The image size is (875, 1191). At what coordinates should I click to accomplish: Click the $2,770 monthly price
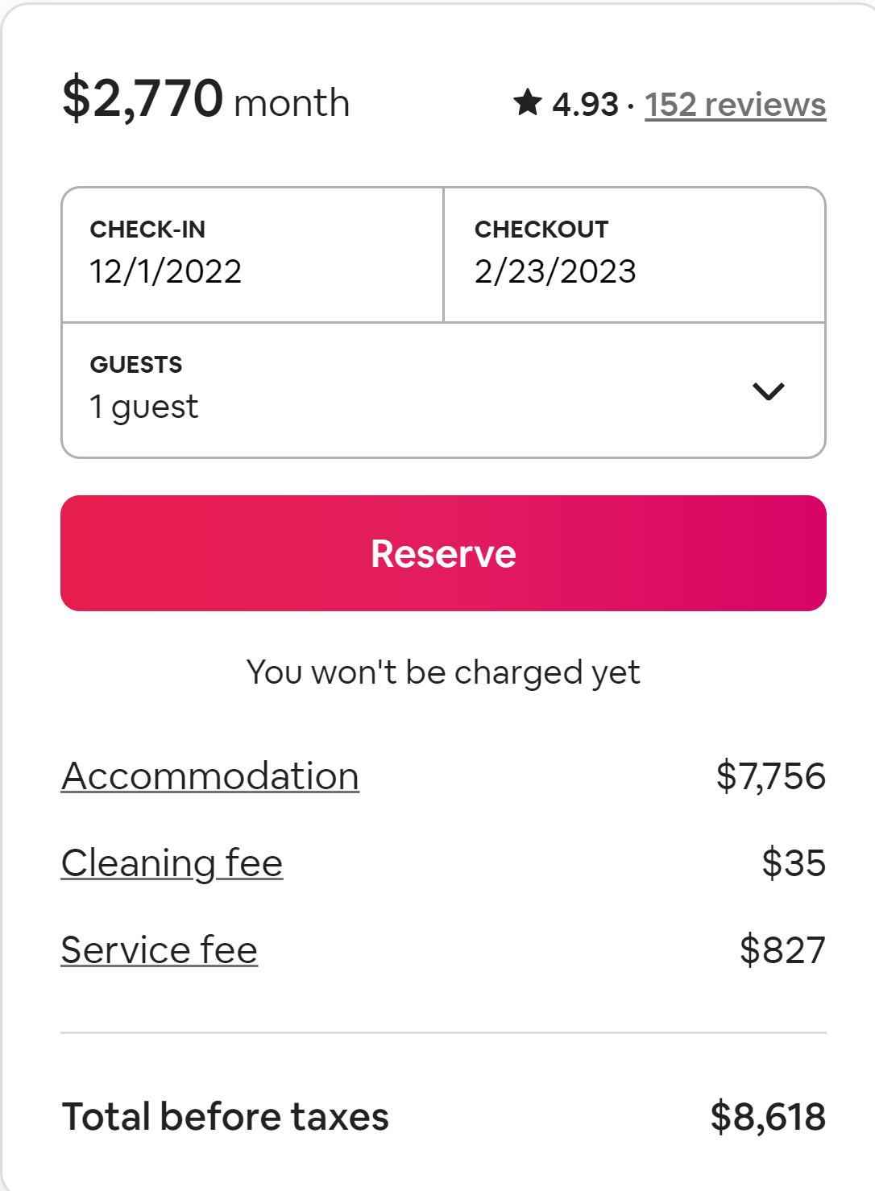point(143,99)
